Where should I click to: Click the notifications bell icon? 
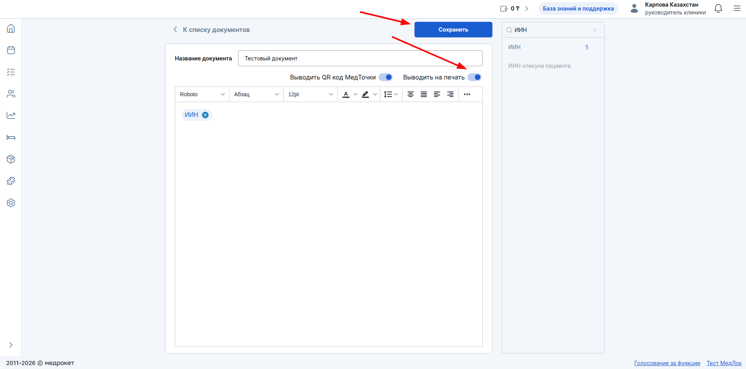718,9
